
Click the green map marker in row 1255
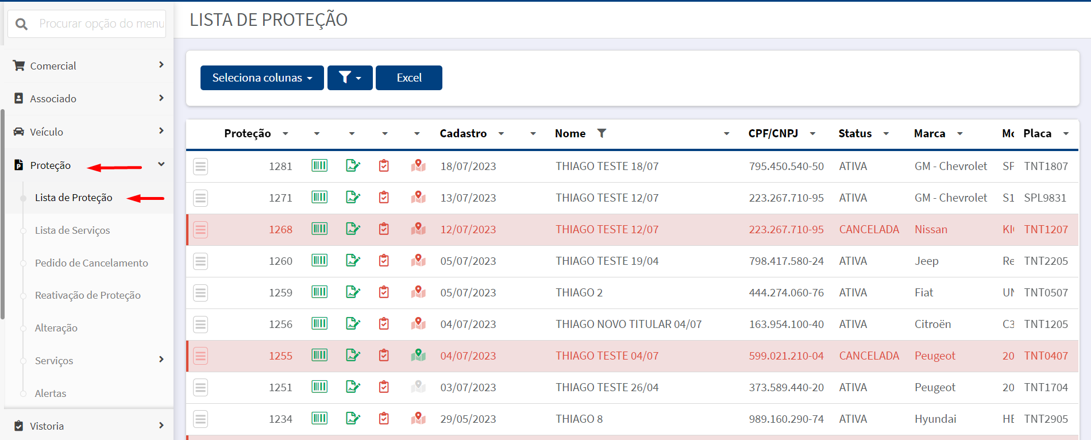pyautogui.click(x=418, y=356)
